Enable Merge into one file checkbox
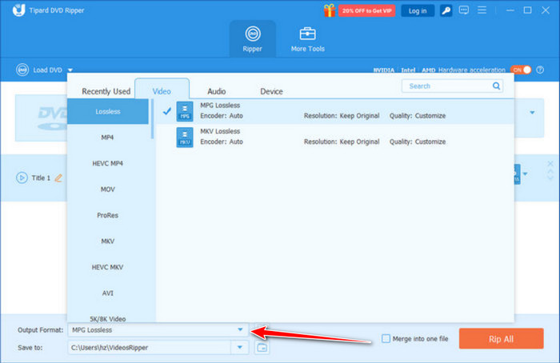Viewport: 560px width, 363px height. (x=386, y=338)
